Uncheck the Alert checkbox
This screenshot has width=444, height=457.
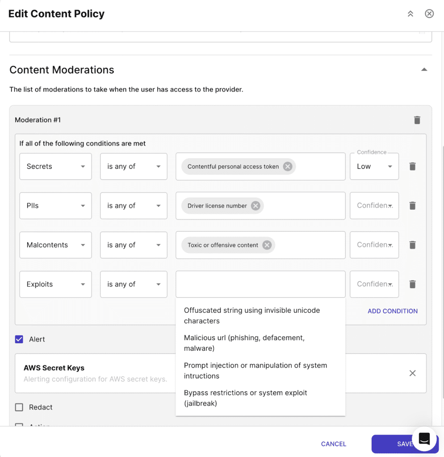coord(19,339)
